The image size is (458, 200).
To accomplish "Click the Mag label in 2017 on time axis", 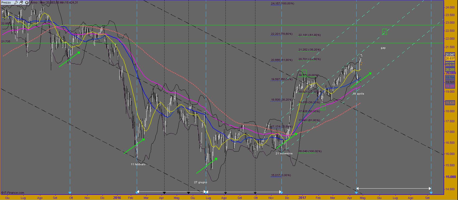I will (x=363, y=198).
